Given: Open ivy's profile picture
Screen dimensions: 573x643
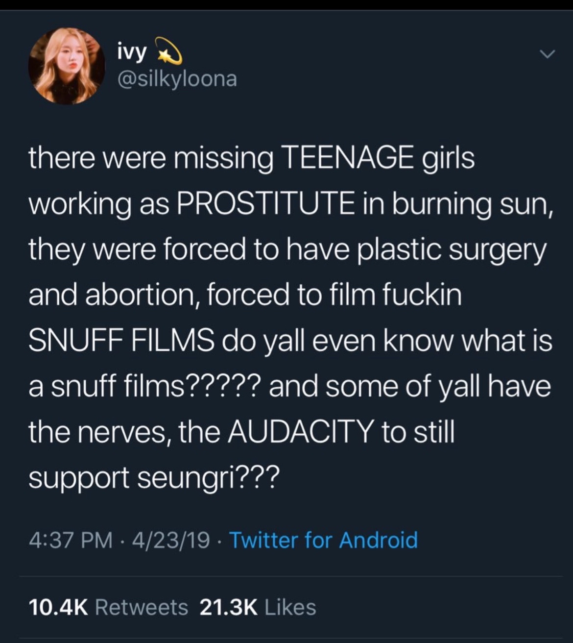Looking at the screenshot, I should click(67, 66).
